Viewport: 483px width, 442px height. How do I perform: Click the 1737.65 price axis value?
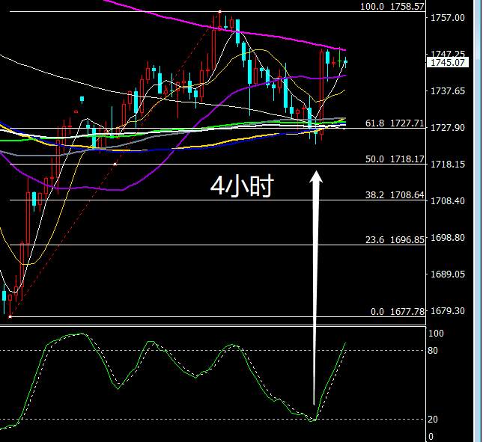point(447,91)
